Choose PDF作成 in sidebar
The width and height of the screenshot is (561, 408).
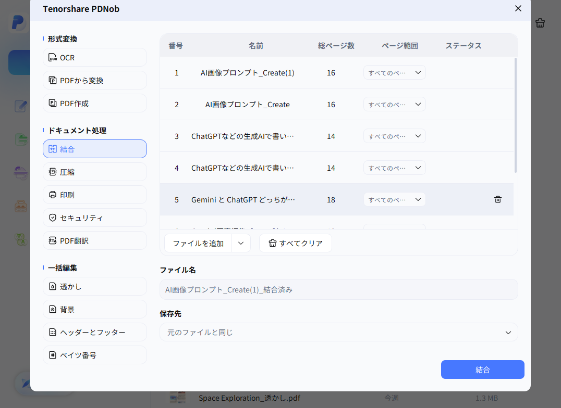point(95,103)
